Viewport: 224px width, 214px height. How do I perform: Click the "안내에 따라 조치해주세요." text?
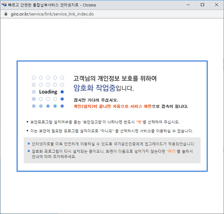pyautogui.click(x=54, y=157)
